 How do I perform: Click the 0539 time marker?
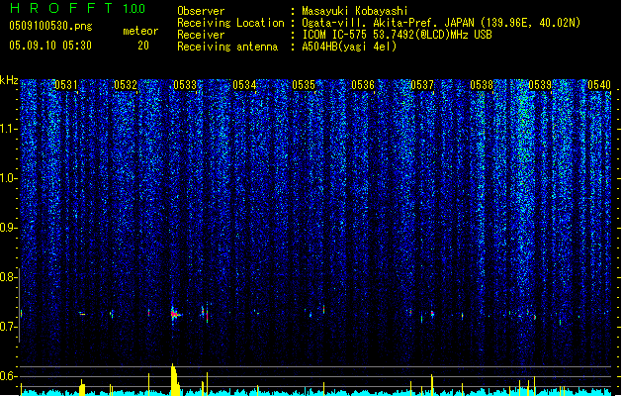pyautogui.click(x=540, y=85)
